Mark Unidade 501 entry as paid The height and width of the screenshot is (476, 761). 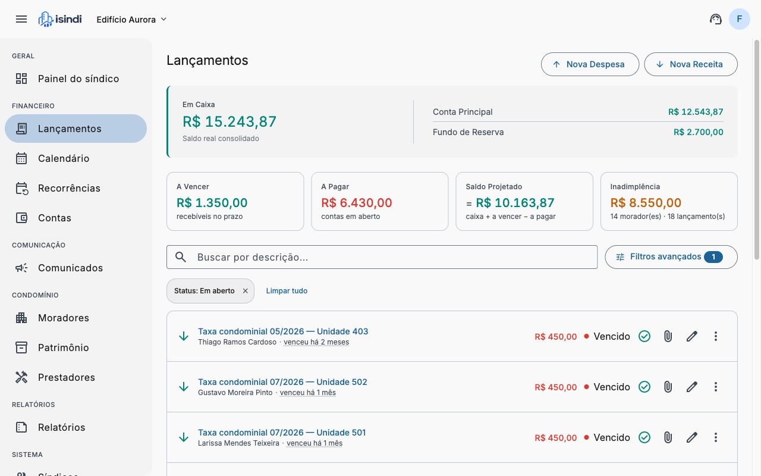644,437
